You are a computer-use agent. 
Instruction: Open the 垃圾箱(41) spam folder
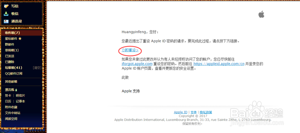pyautogui.click(x=13, y=68)
